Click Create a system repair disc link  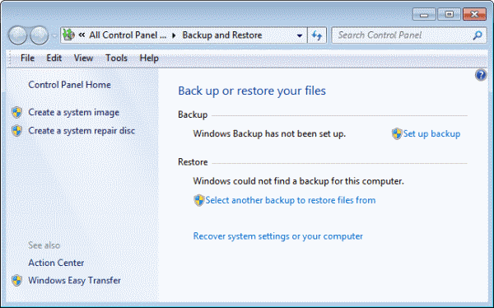pos(82,130)
